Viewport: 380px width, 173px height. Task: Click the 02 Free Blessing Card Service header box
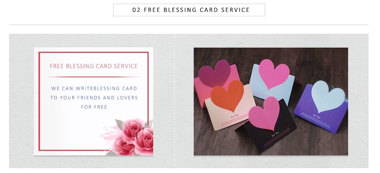(189, 10)
